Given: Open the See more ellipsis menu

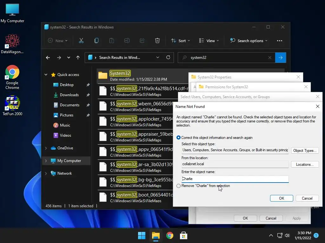Looking at the screenshot, I should pyautogui.click(x=279, y=41).
